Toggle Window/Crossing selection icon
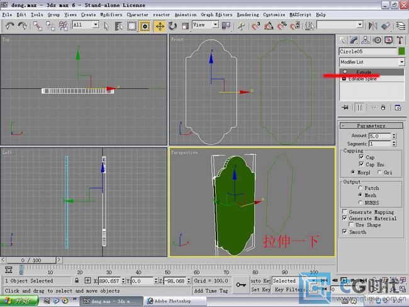The image size is (409, 307). pyautogui.click(x=145, y=26)
